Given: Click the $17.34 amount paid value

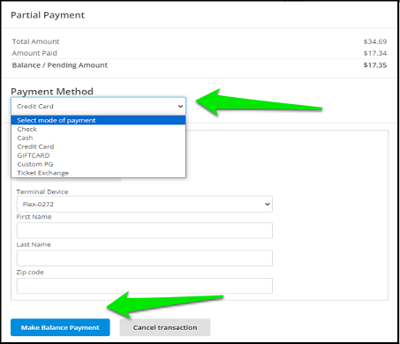Looking at the screenshot, I should pos(375,53).
